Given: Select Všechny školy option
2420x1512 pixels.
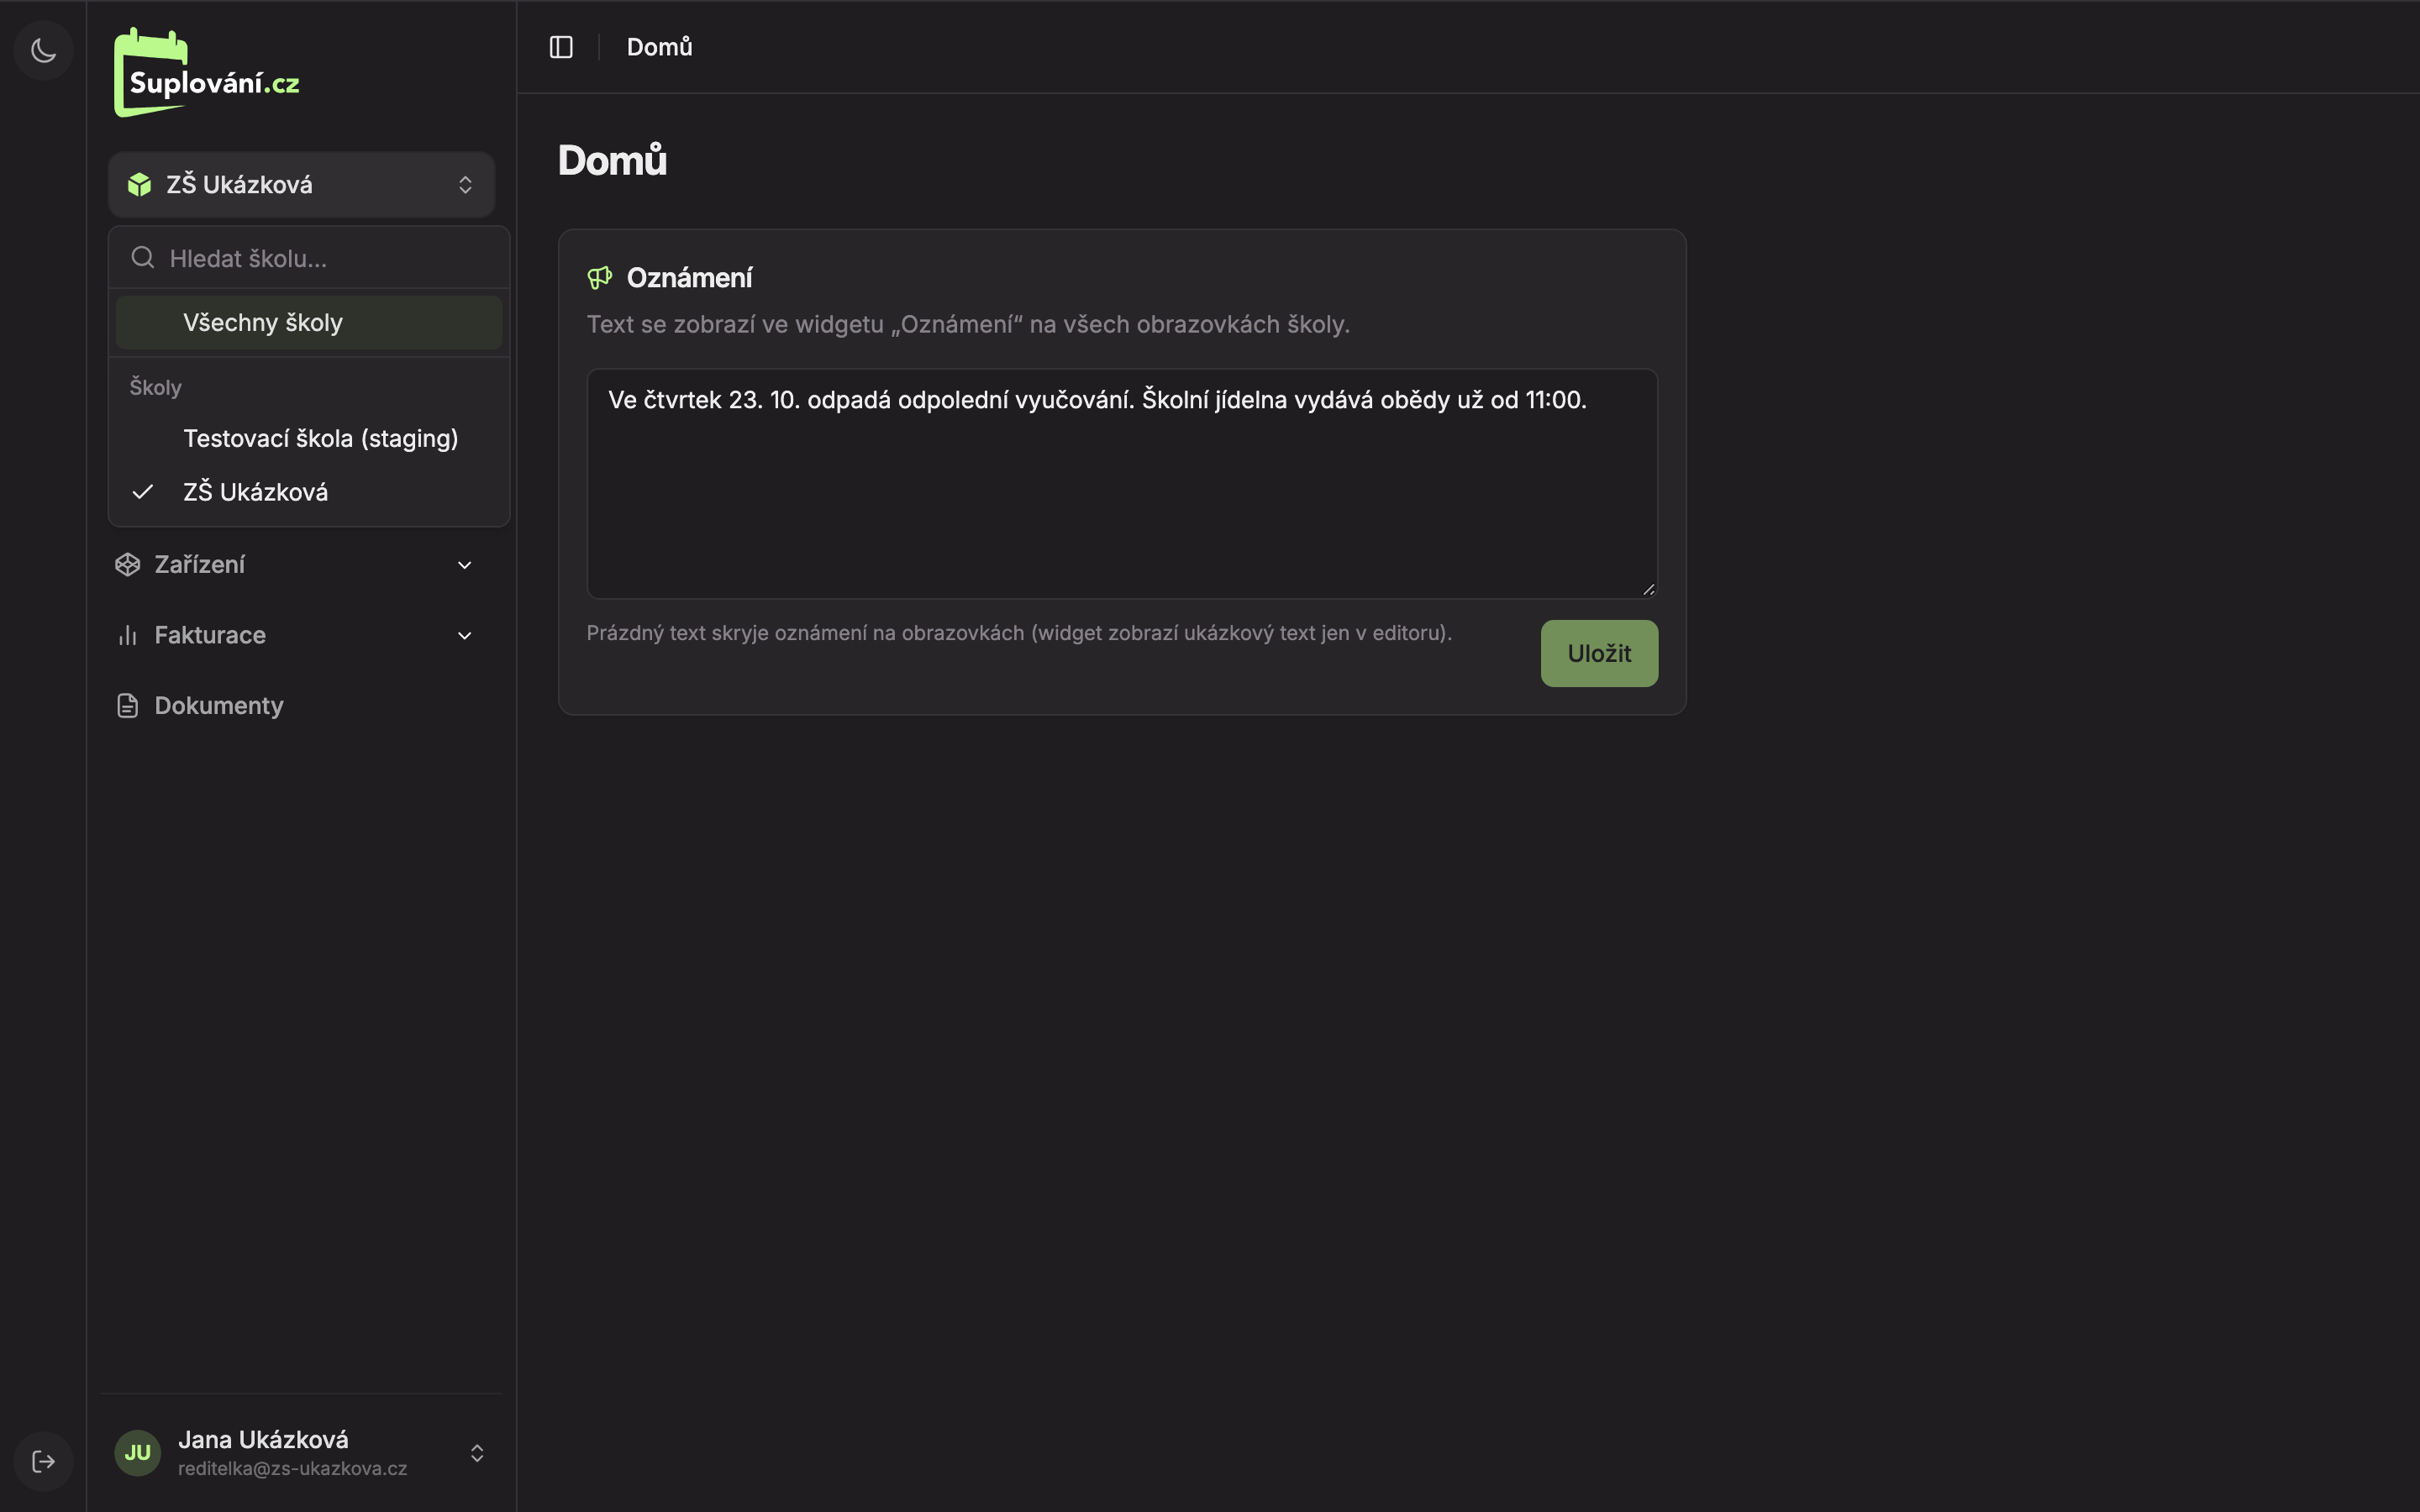Looking at the screenshot, I should pyautogui.click(x=309, y=323).
